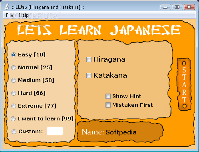Viewport: 199px width, 152px height.
Task: Maximize the LLJap window
Action: coord(177,7)
